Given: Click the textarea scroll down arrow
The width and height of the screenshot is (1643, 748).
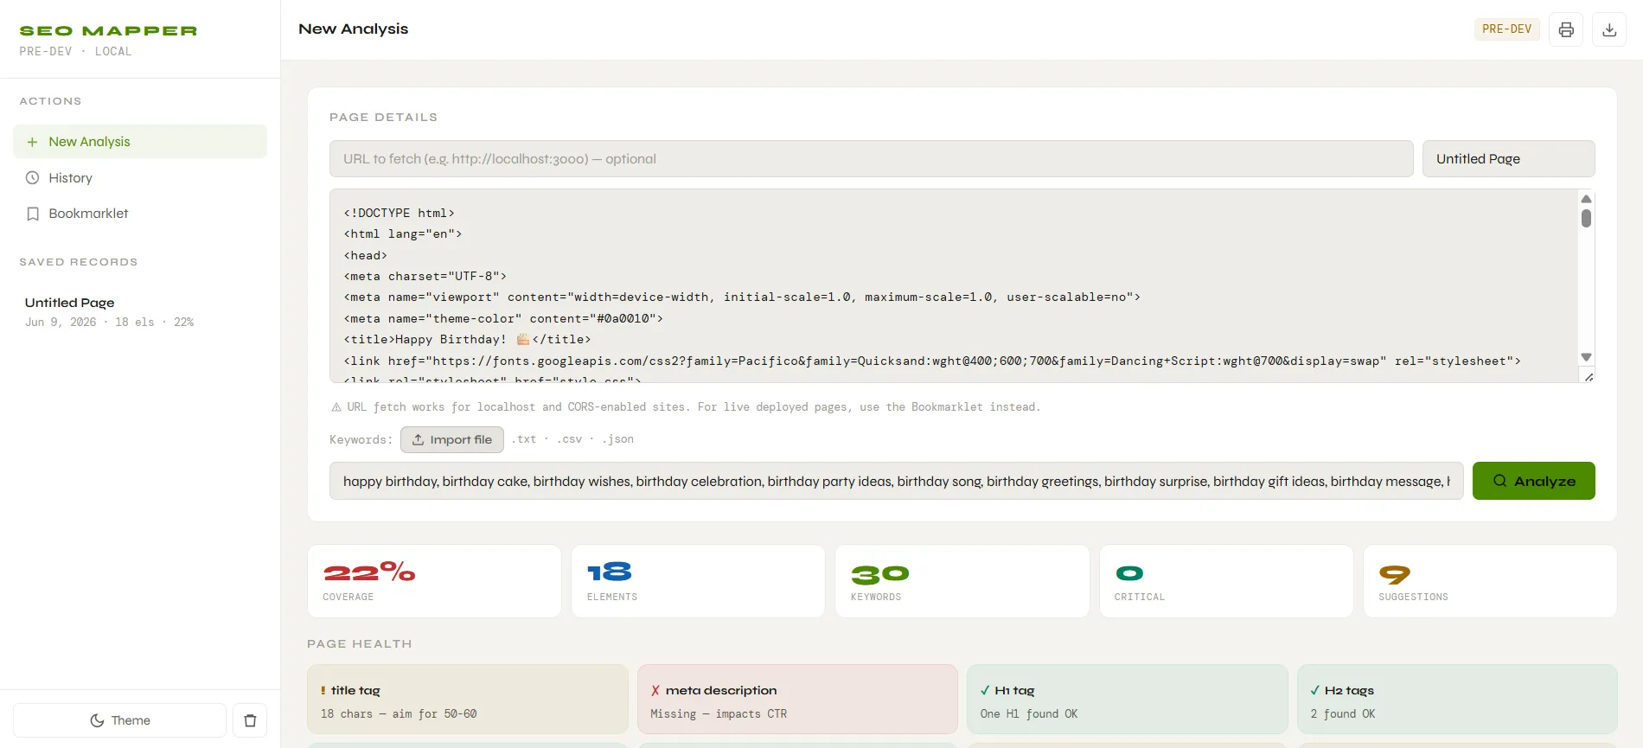Looking at the screenshot, I should click(1586, 357).
